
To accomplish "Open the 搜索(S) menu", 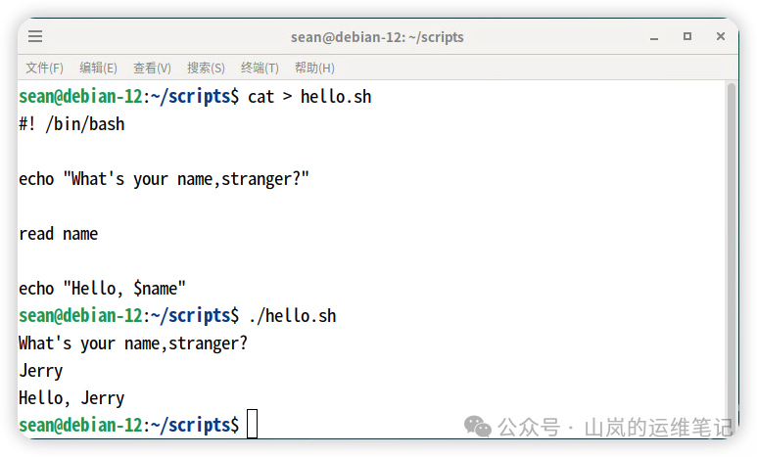I will [x=206, y=68].
